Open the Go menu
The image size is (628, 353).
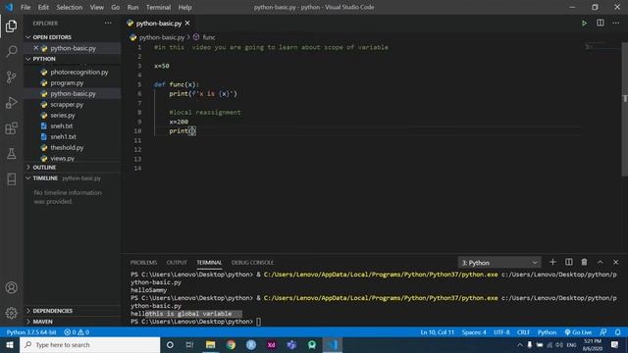116,7
